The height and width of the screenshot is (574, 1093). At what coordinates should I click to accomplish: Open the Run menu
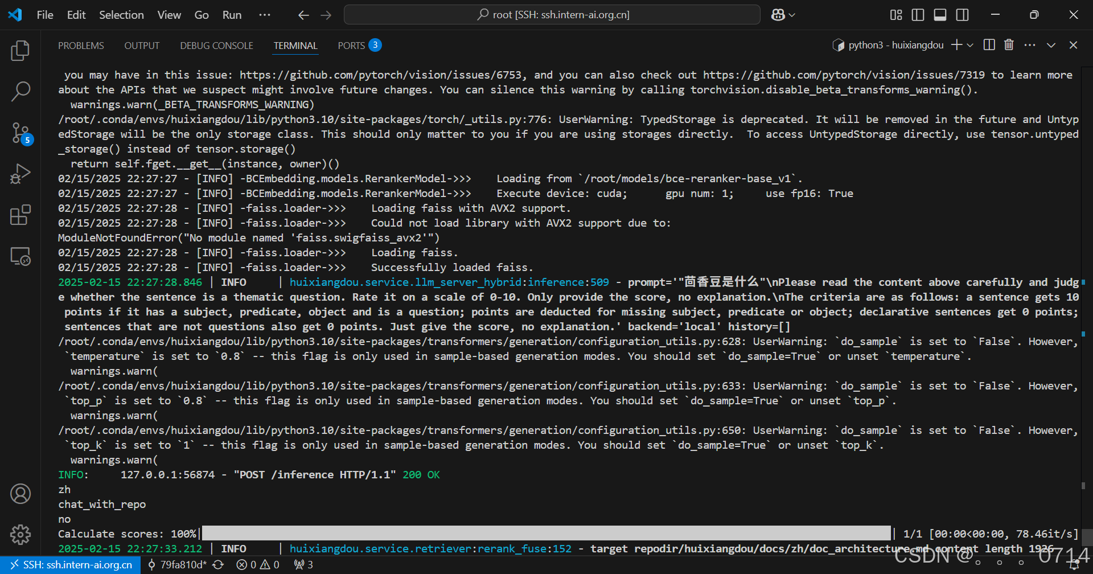coord(232,15)
